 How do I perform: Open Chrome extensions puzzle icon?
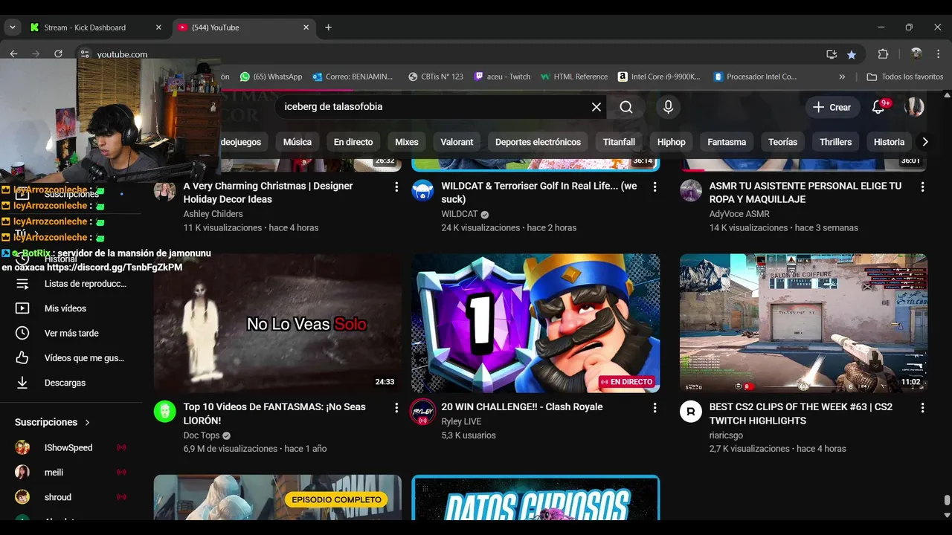pos(884,54)
